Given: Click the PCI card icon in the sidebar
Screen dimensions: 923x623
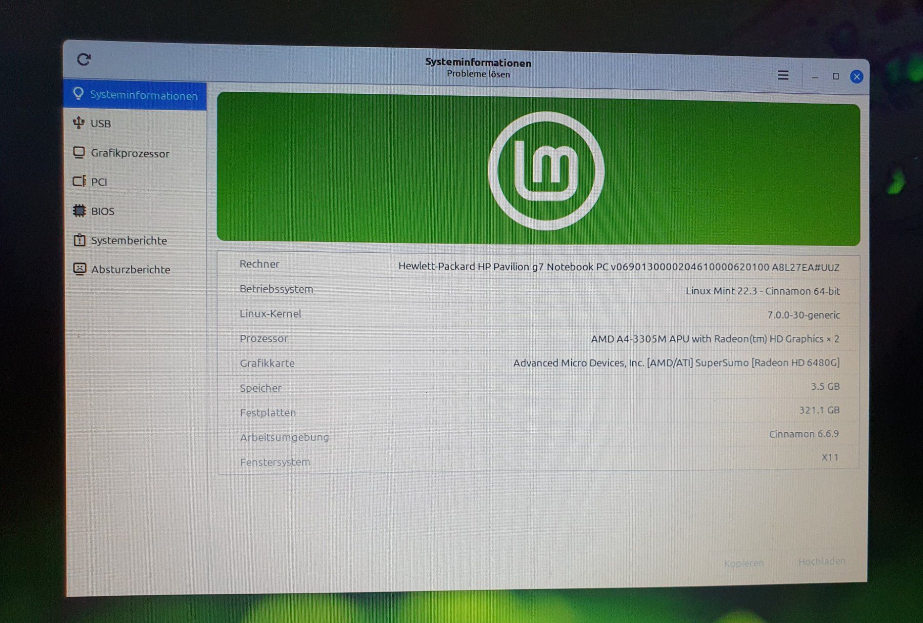Looking at the screenshot, I should pos(79,182).
